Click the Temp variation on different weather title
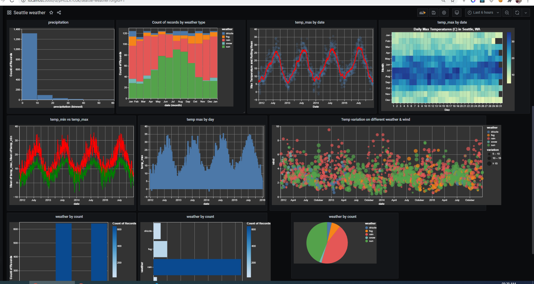The height and width of the screenshot is (284, 534). click(x=376, y=120)
